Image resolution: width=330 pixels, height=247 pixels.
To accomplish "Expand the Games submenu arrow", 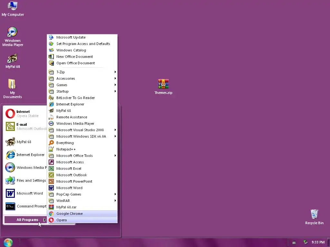I will point(115,85).
